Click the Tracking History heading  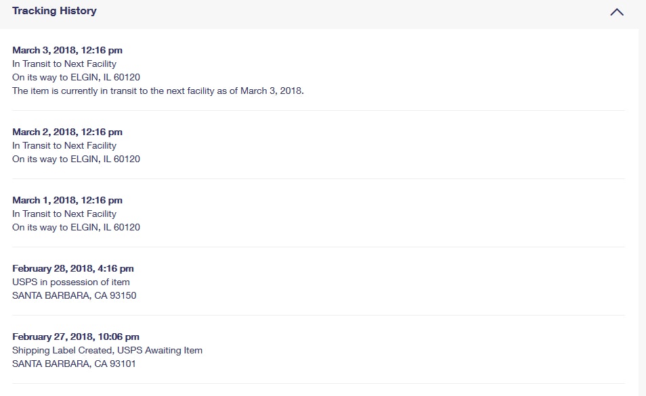[54, 11]
